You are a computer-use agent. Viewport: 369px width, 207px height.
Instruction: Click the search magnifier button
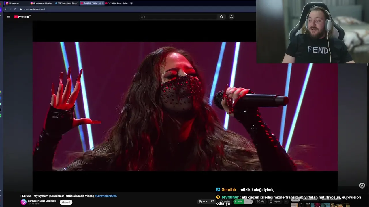tap(221, 17)
